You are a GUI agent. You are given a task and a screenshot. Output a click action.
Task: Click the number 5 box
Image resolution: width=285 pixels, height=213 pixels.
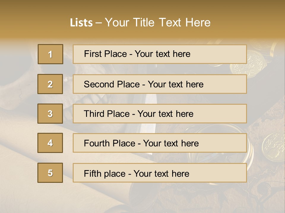(x=50, y=173)
